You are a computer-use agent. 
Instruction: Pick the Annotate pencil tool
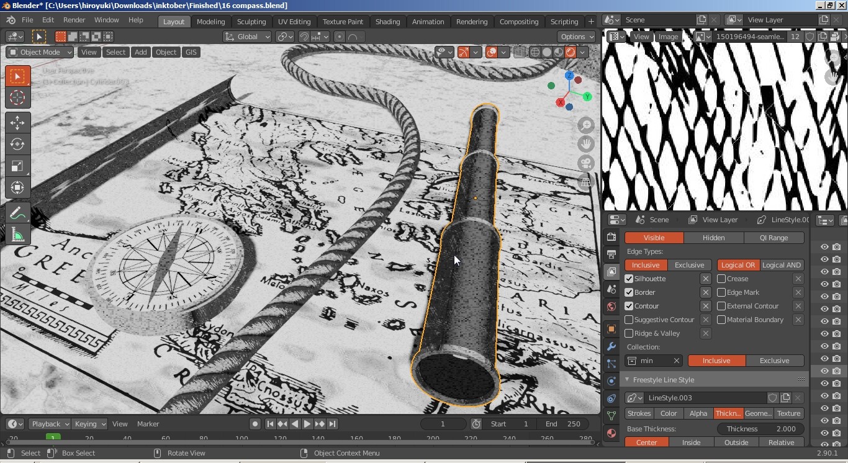coord(17,213)
